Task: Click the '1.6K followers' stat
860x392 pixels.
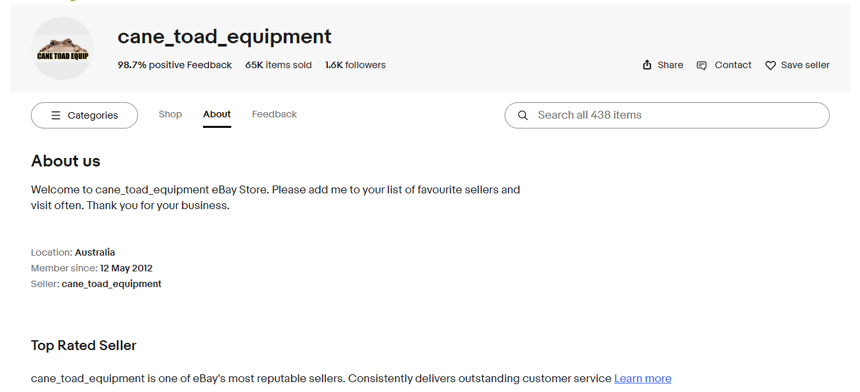Action: (x=355, y=65)
